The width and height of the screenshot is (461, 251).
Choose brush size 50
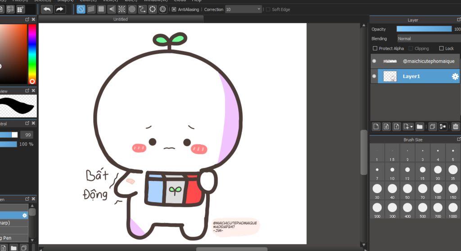click(x=407, y=191)
